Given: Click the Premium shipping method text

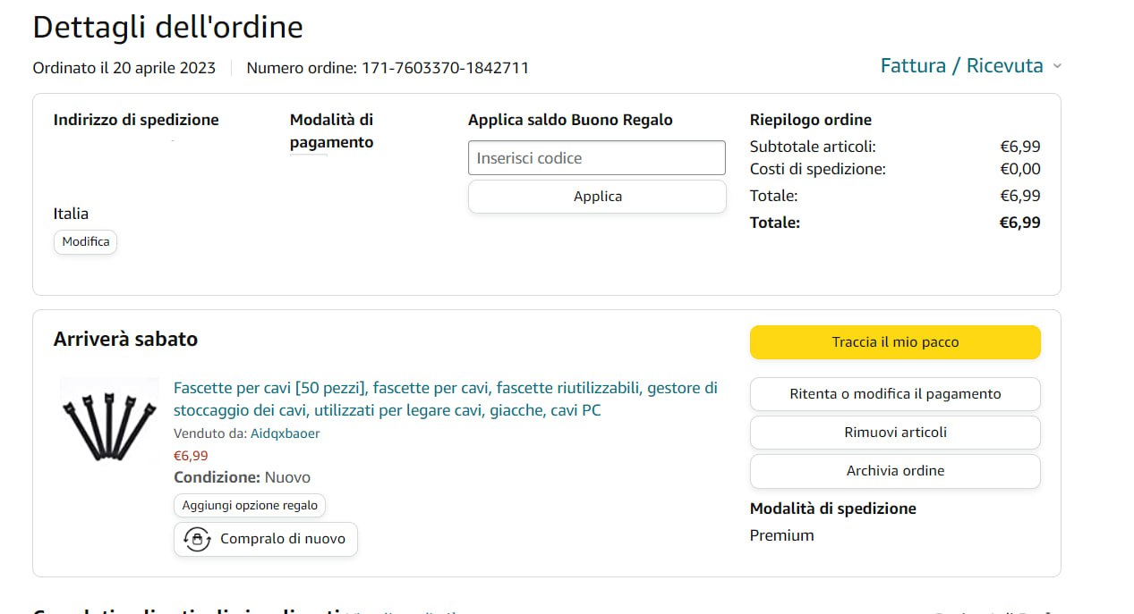Looking at the screenshot, I should (x=781, y=535).
